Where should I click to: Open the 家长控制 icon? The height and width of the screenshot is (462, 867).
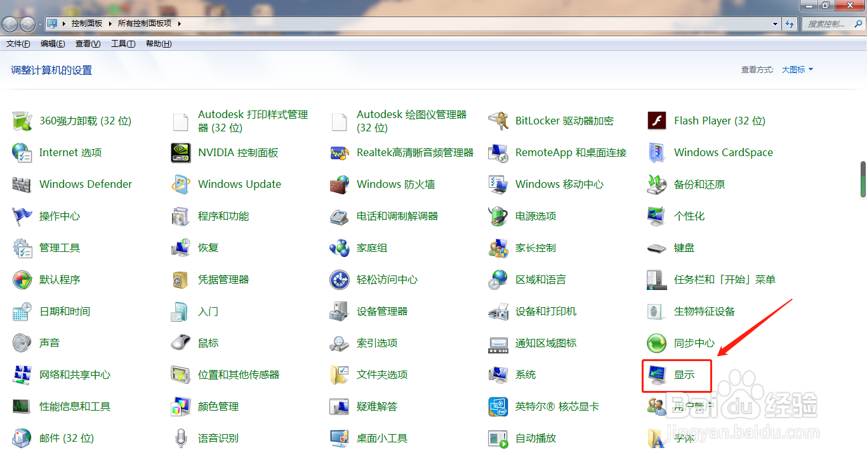pos(498,247)
